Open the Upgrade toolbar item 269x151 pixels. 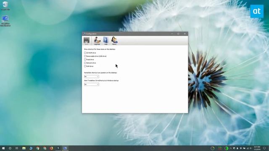point(97,41)
